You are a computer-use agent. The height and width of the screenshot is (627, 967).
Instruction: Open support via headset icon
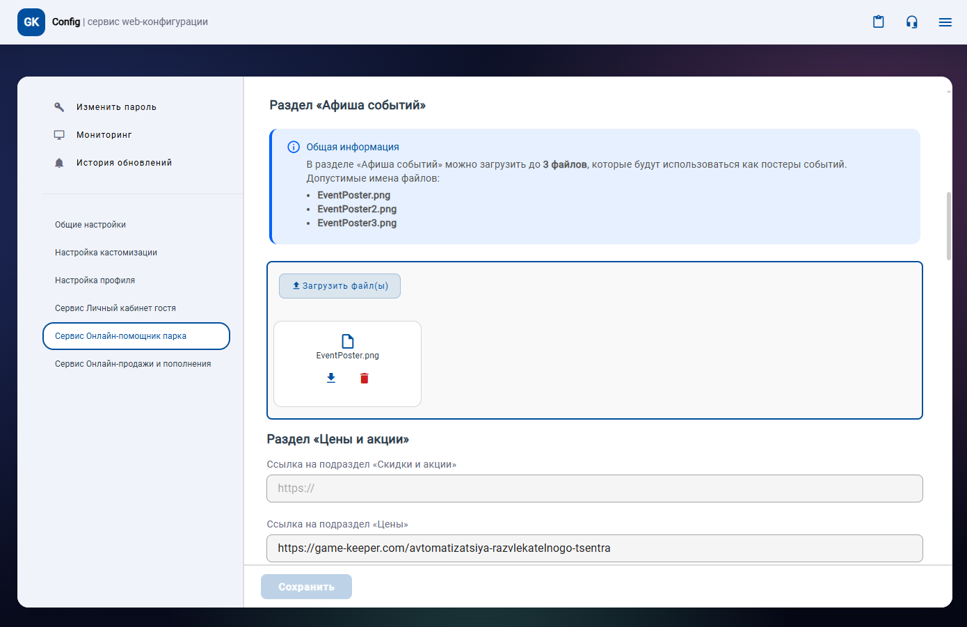point(912,22)
